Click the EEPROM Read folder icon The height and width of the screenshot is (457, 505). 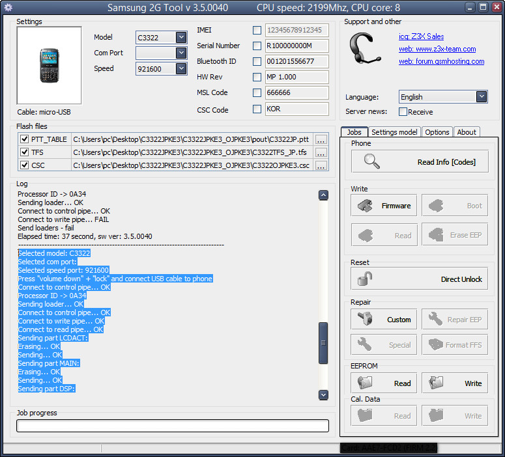pyautogui.click(x=365, y=383)
